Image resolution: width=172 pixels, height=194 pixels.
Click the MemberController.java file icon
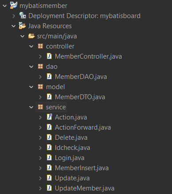click(x=49, y=56)
